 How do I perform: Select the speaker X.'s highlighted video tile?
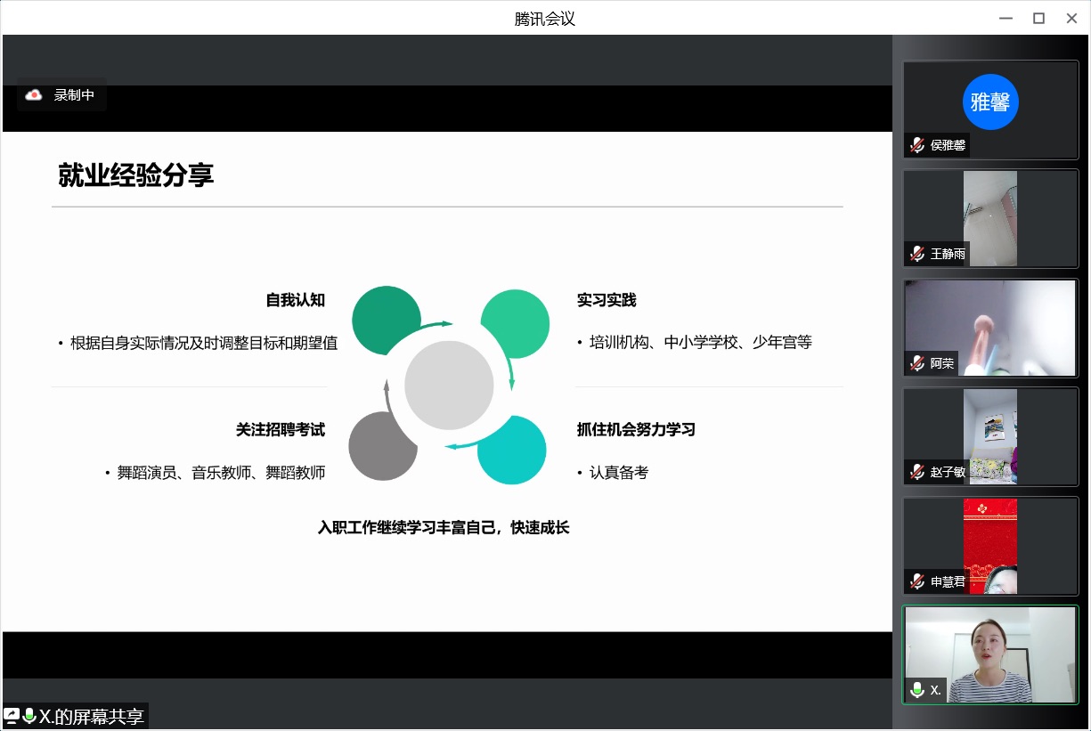click(990, 654)
